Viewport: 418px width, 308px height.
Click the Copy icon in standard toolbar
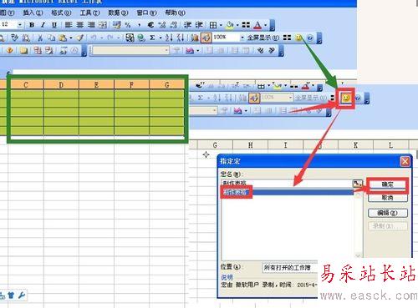point(51,38)
